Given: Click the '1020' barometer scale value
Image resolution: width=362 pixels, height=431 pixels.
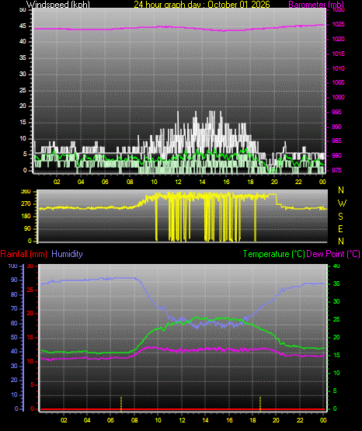Looking at the screenshot, I should 338,39.
